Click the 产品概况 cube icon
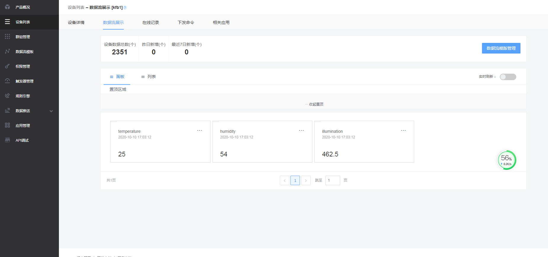Screen dimensions: 548x257 tap(7, 7)
